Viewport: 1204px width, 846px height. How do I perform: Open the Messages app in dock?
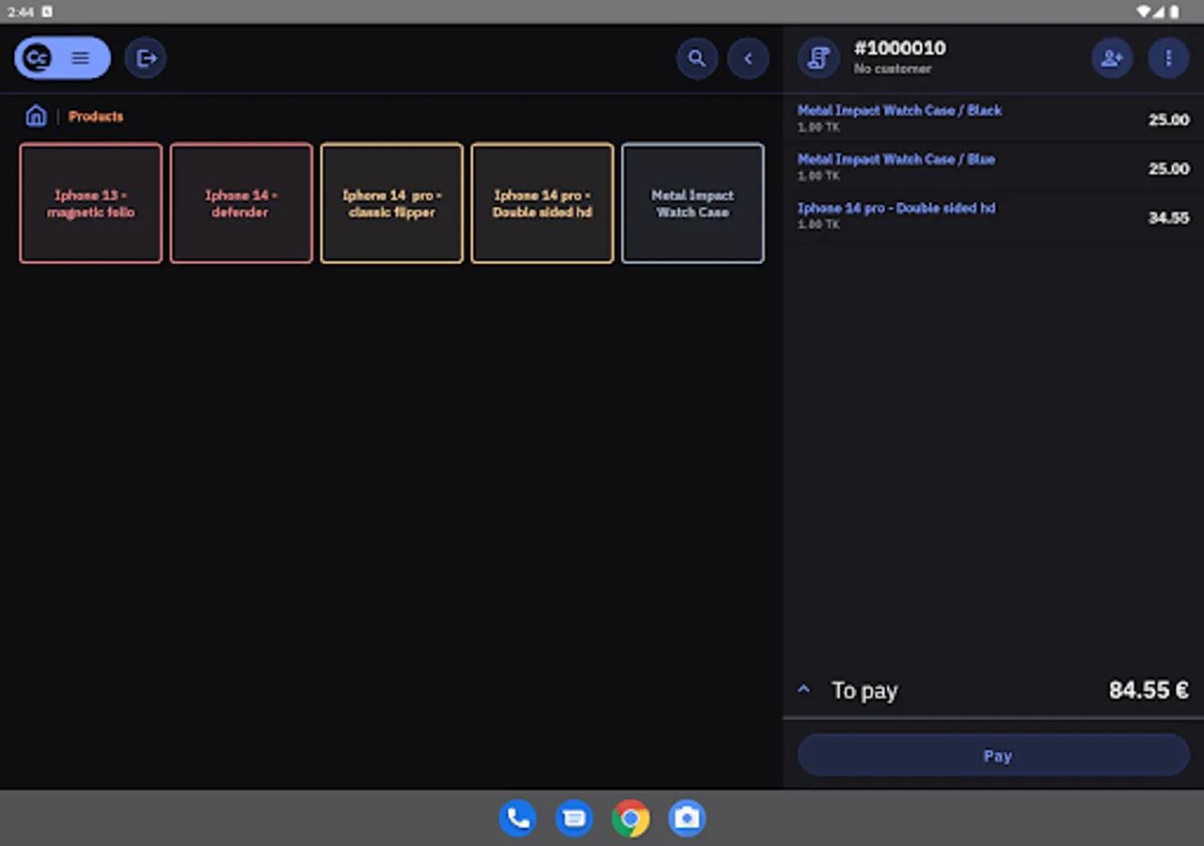click(574, 818)
